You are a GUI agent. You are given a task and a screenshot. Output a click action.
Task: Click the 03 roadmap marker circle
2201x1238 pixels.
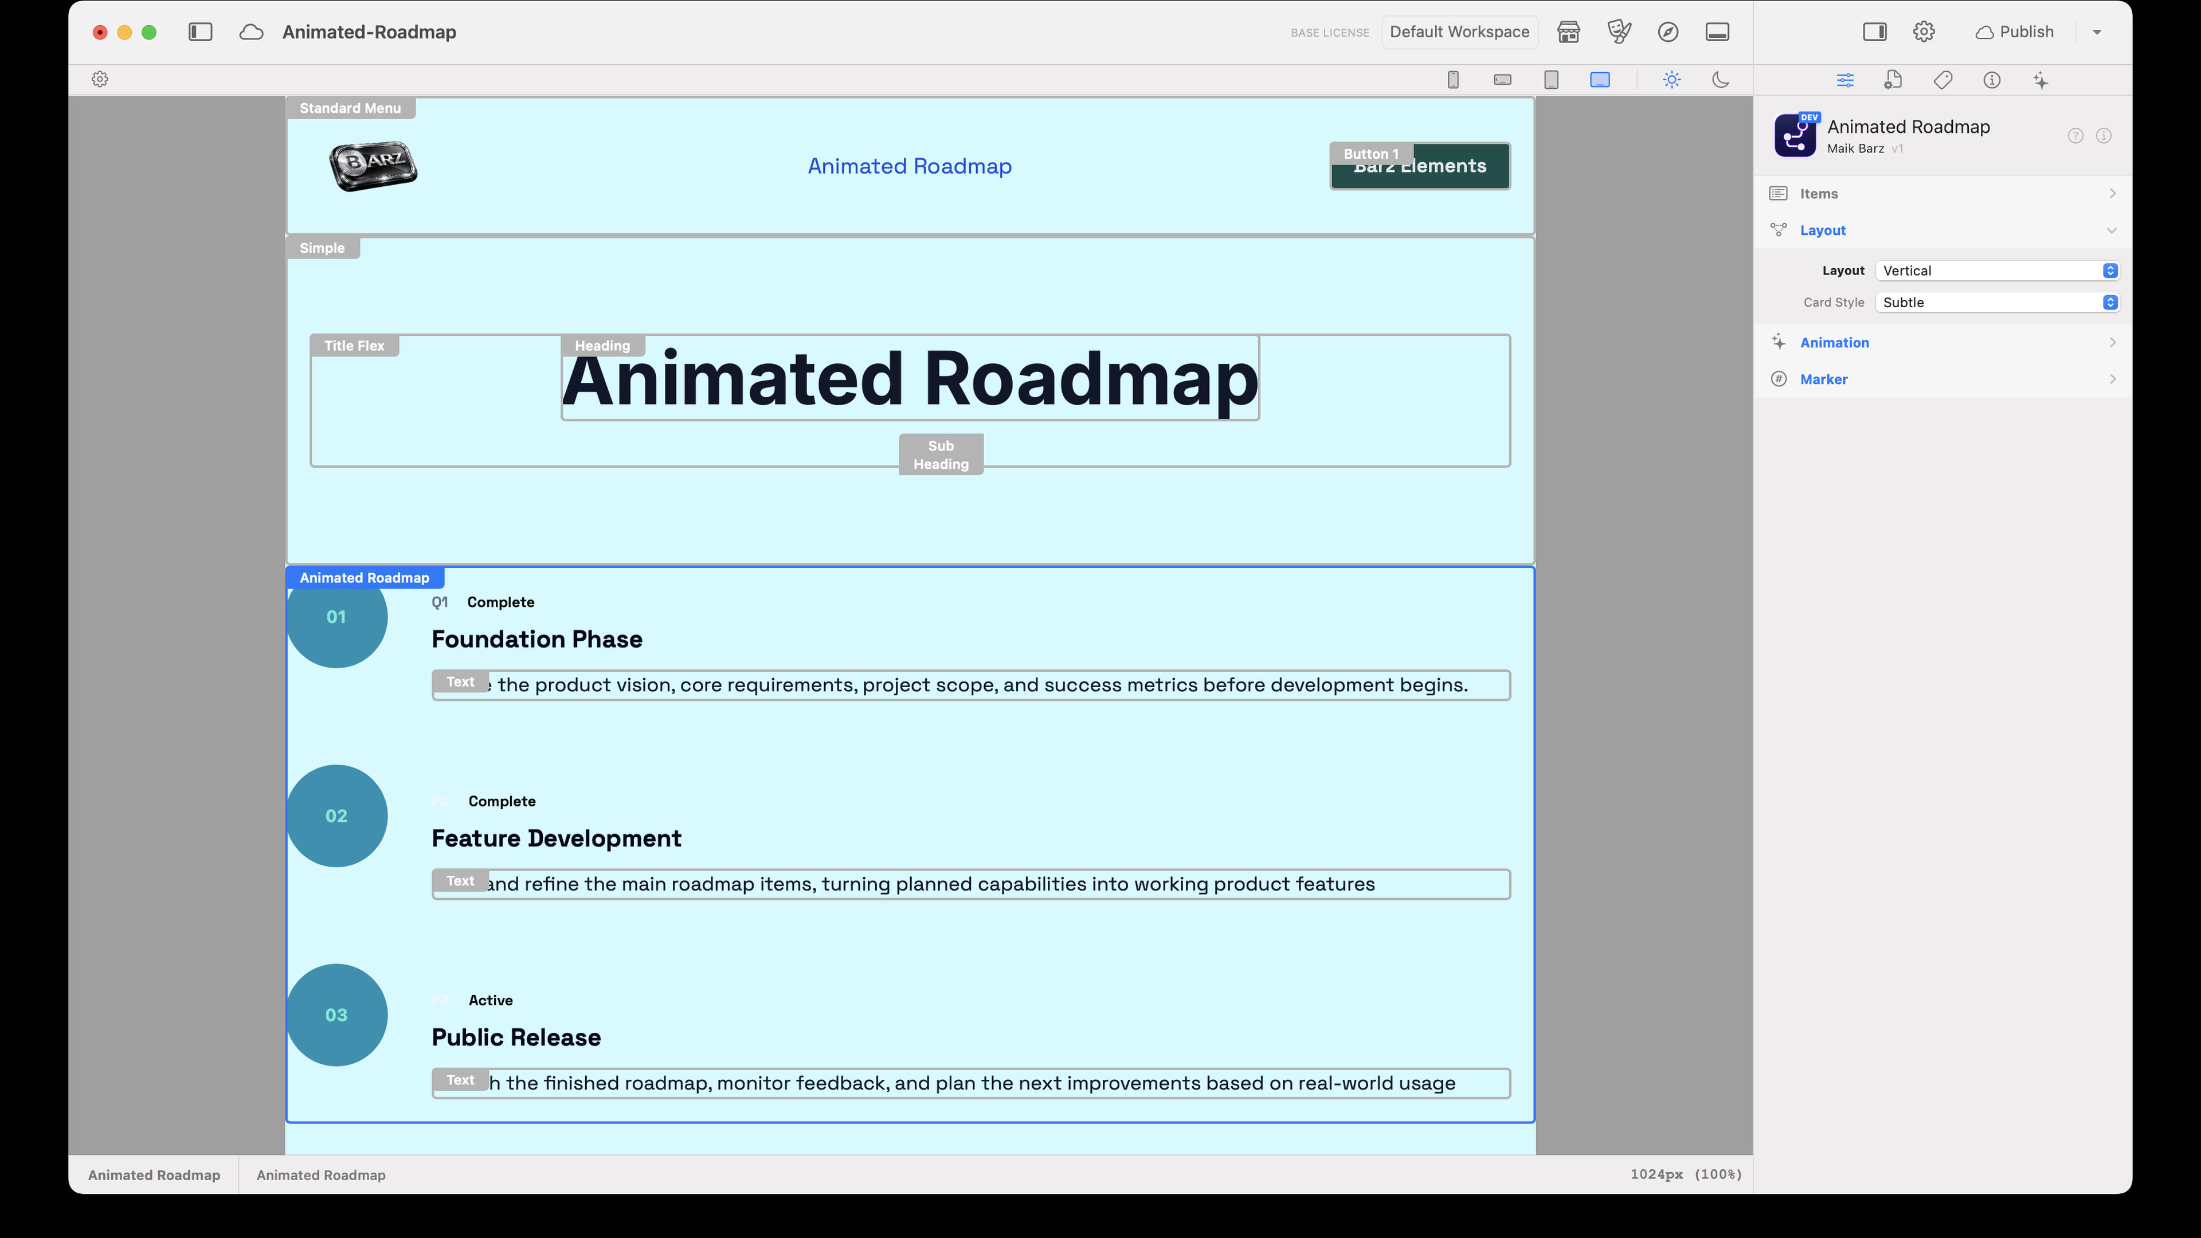(336, 1015)
